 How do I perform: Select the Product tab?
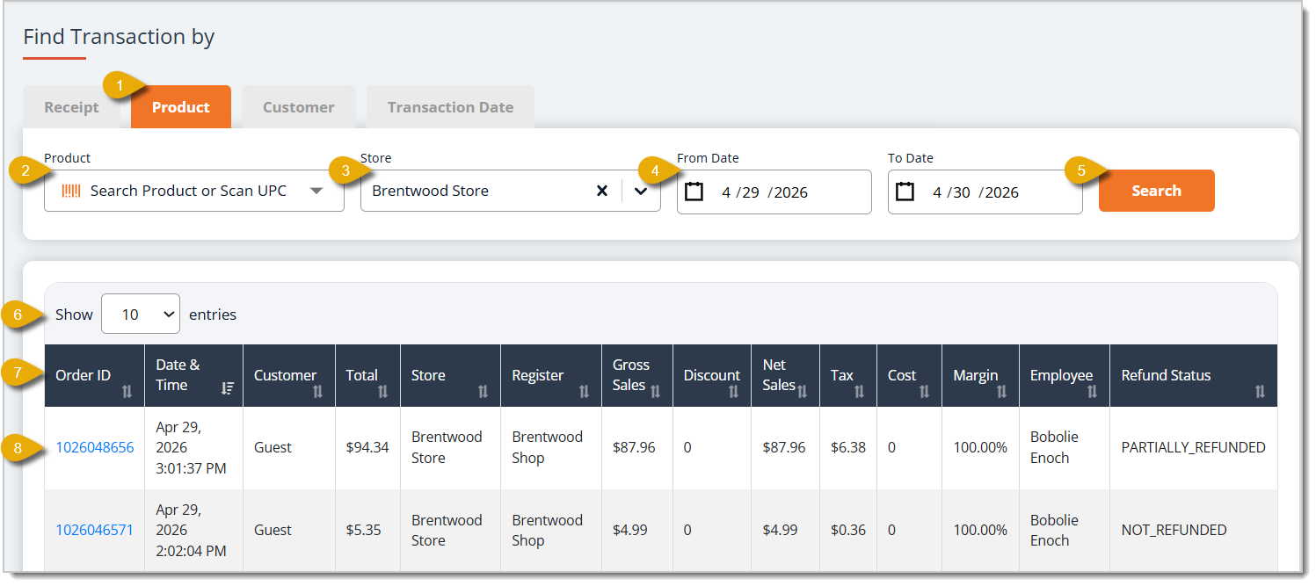coord(181,107)
